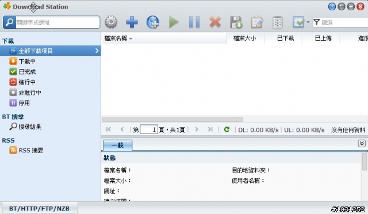Minimize the window with grey button
The width and height of the screenshot is (368, 214).
[341, 6]
